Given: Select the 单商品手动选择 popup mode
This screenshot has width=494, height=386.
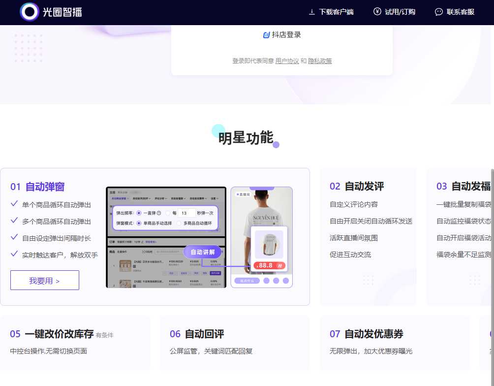Looking at the screenshot, I should tap(139, 223).
